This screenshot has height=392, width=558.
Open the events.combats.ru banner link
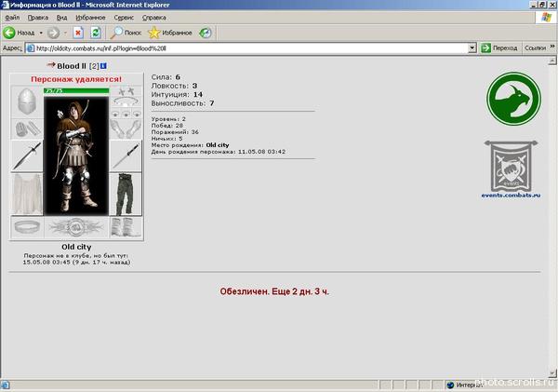(511, 169)
